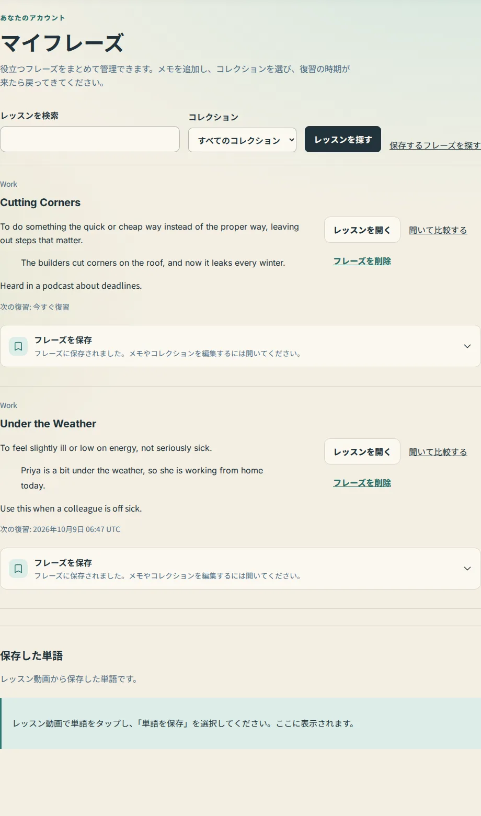Follow the 保存するフレーズを探す link
481x816 pixels.
pos(435,145)
